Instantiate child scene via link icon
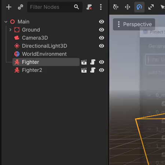 tap(21, 7)
